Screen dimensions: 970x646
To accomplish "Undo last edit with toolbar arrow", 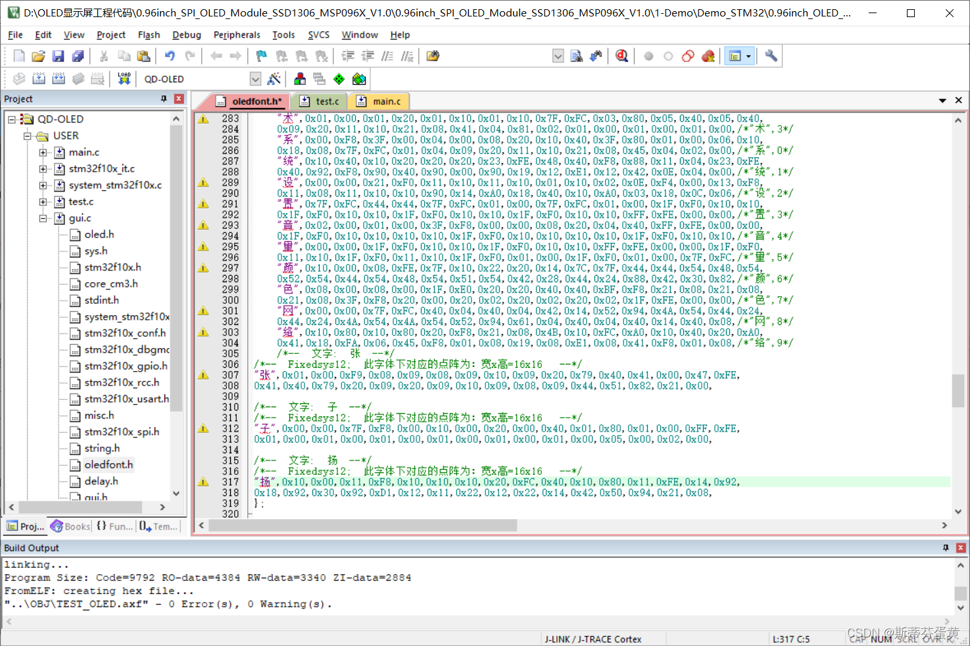I will point(170,56).
